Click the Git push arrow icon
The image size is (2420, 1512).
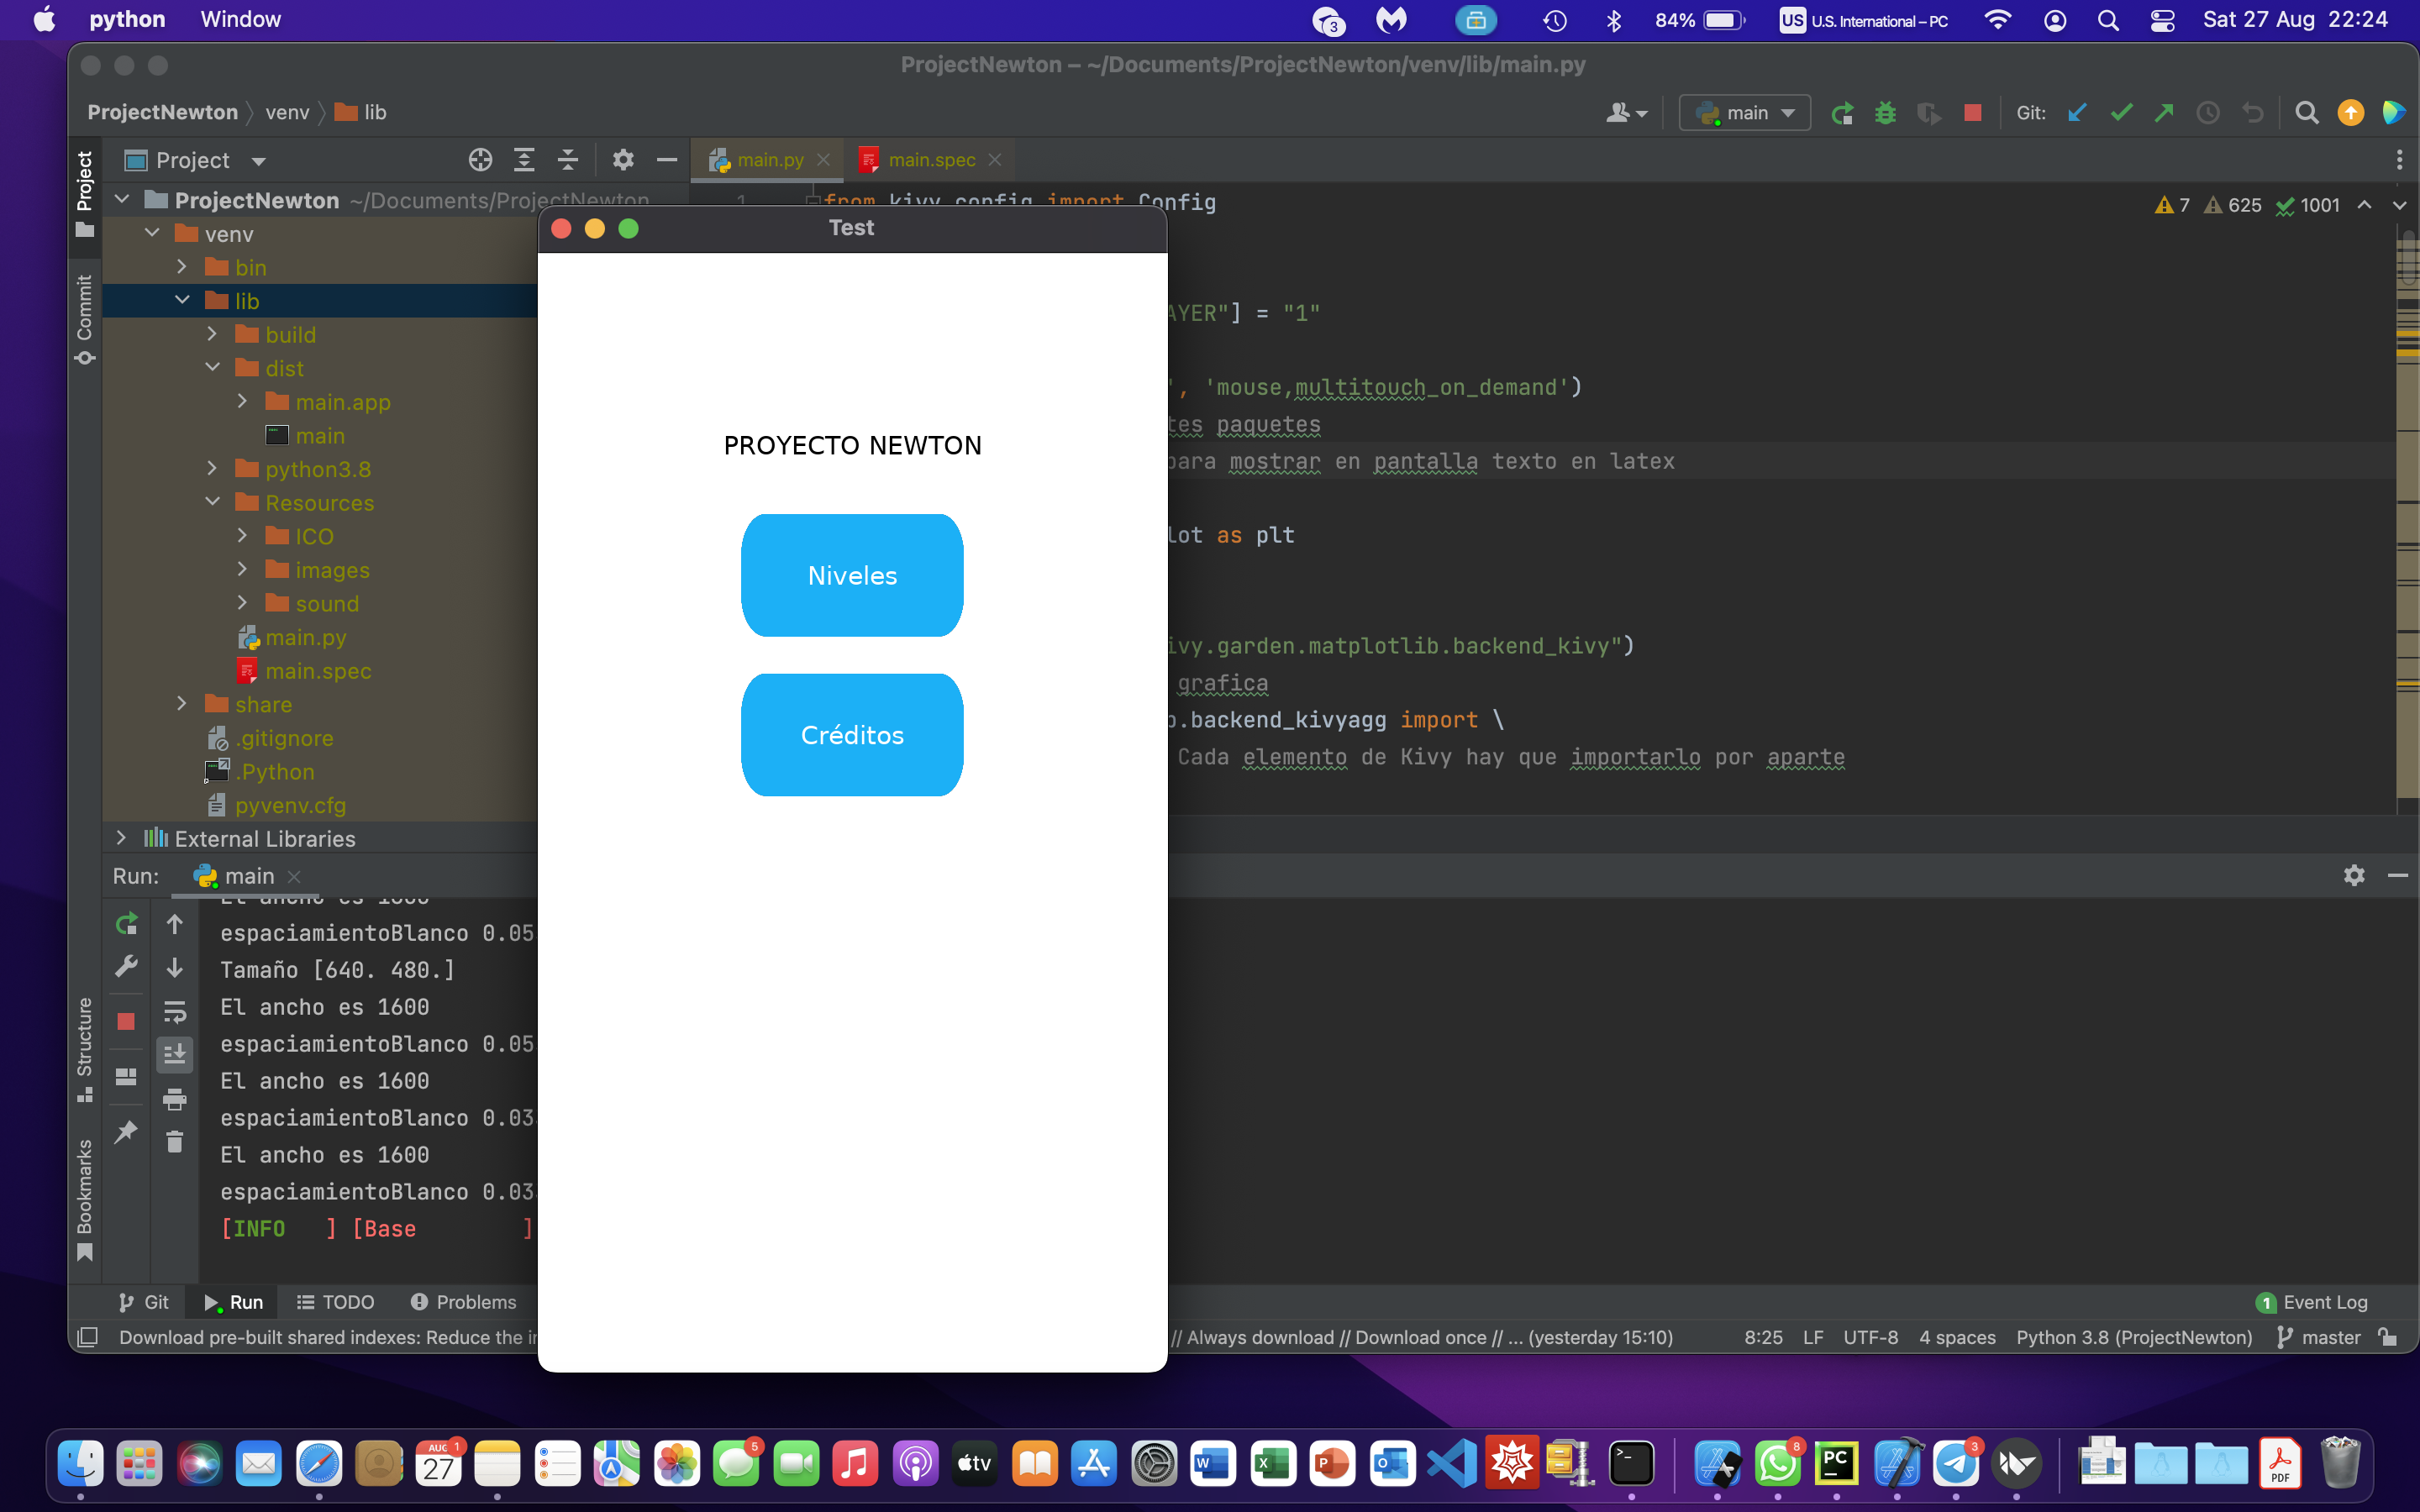(x=2164, y=113)
